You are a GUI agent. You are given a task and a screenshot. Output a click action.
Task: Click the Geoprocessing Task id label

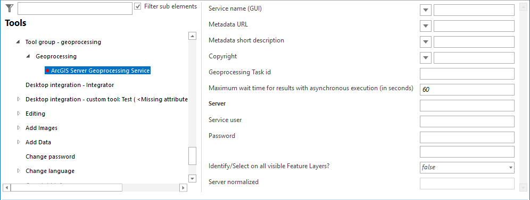pos(240,72)
